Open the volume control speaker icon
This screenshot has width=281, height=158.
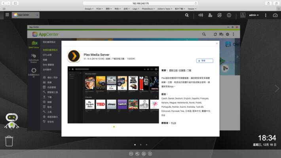tap(201, 15)
